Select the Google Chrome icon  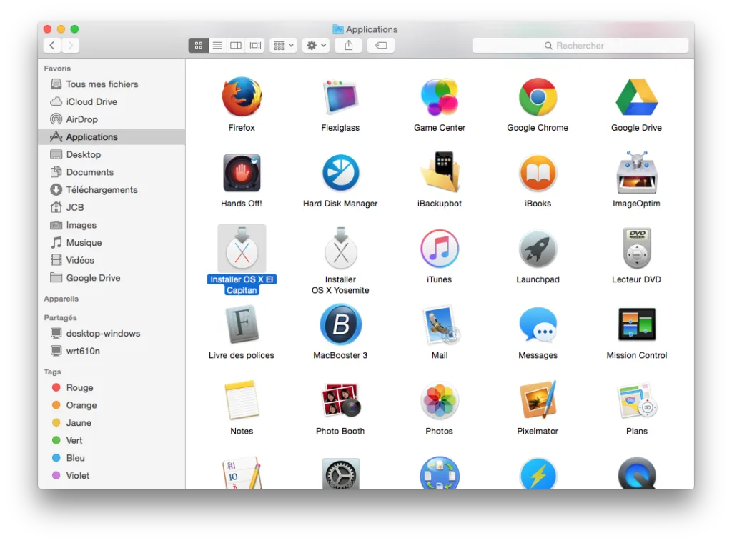[x=538, y=97]
